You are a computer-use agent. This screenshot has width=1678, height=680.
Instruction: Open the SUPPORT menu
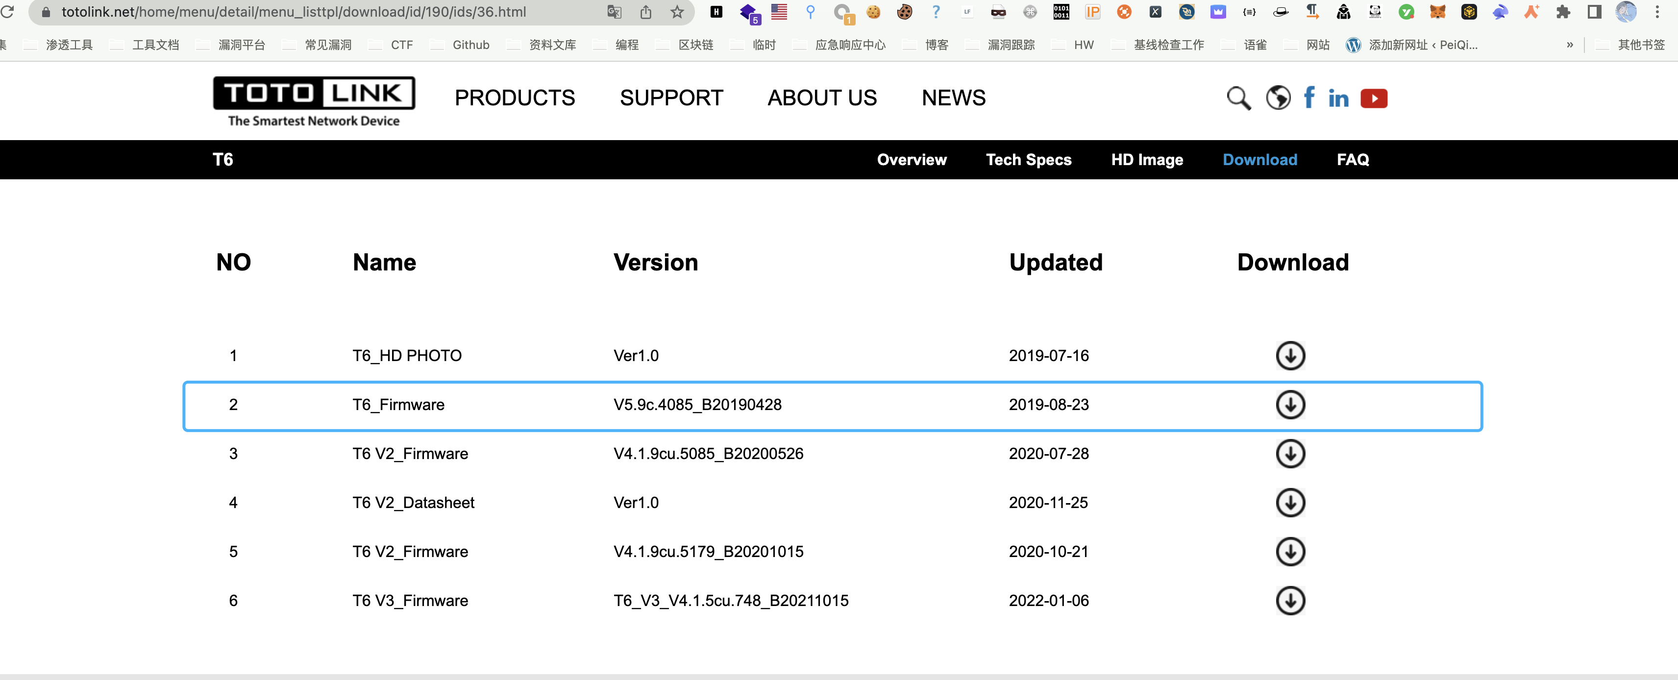671,97
